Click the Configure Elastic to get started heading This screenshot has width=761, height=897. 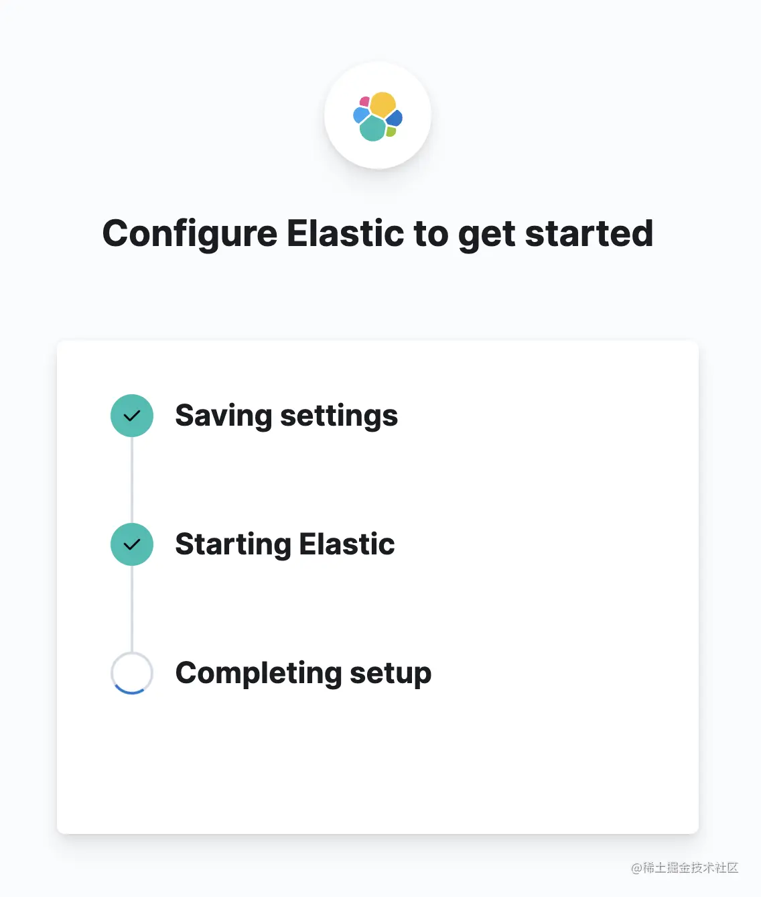(x=378, y=233)
